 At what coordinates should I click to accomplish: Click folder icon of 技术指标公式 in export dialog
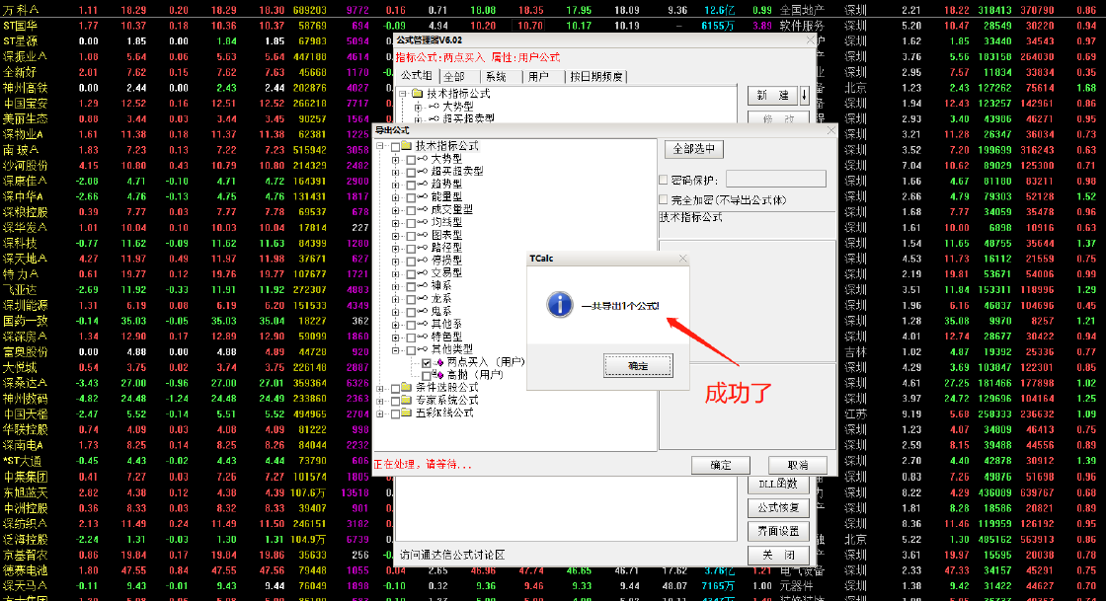[x=406, y=146]
